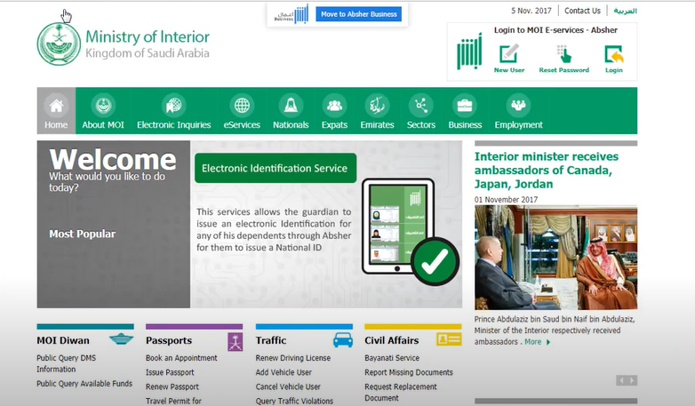The width and height of the screenshot is (695, 406).
Task: Open the interior minister news photo
Action: 555,259
